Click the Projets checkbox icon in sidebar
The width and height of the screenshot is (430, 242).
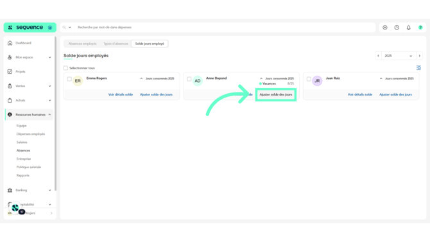point(10,72)
